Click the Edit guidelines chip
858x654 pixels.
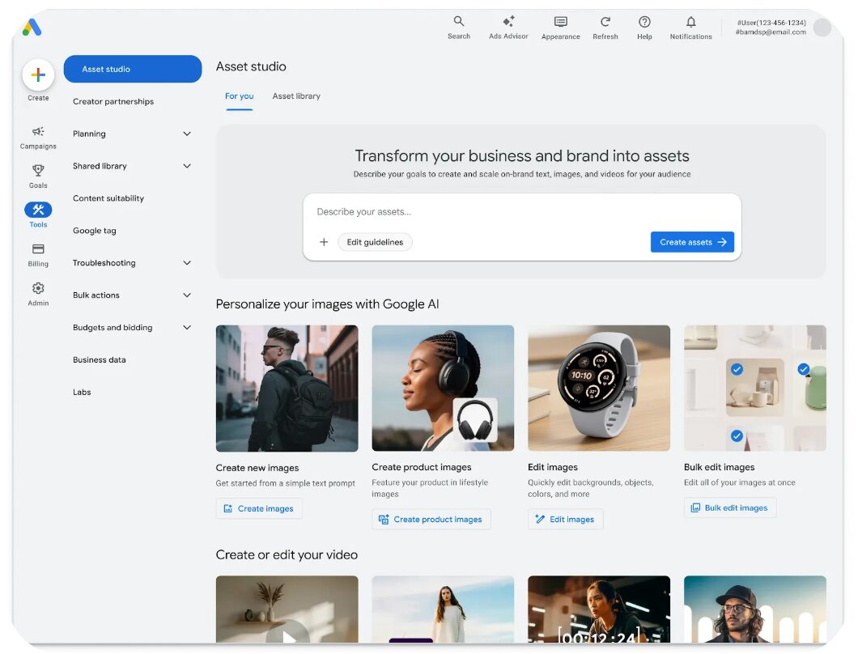375,242
